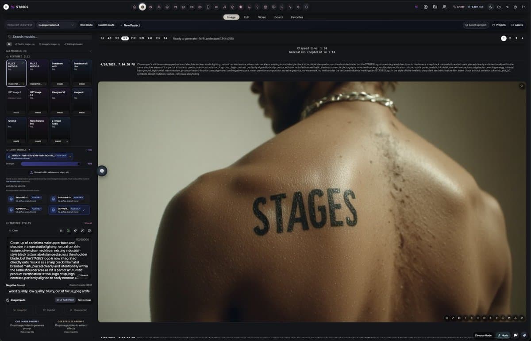Open the music note tool in top bar
Screen dimensions: 531x341
click(225, 7)
